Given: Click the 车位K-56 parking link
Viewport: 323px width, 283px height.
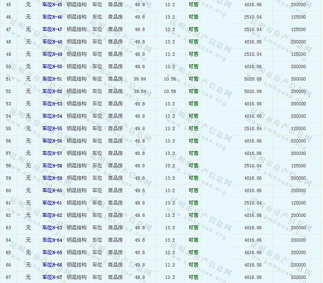Looking at the screenshot, I should tap(52, 141).
